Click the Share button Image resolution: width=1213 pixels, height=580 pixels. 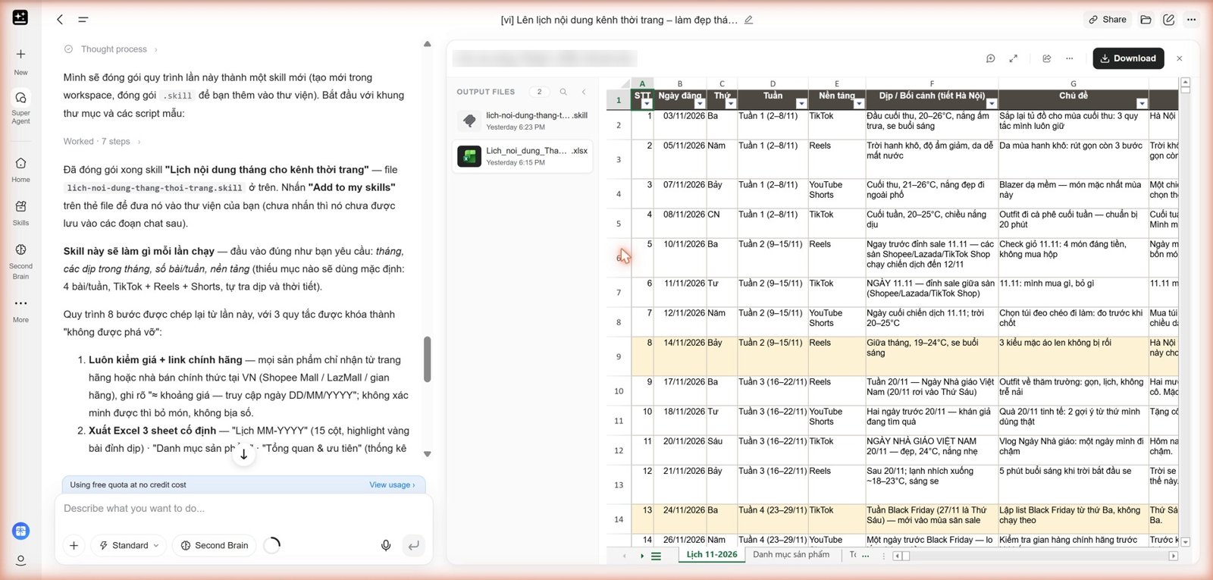tap(1107, 20)
